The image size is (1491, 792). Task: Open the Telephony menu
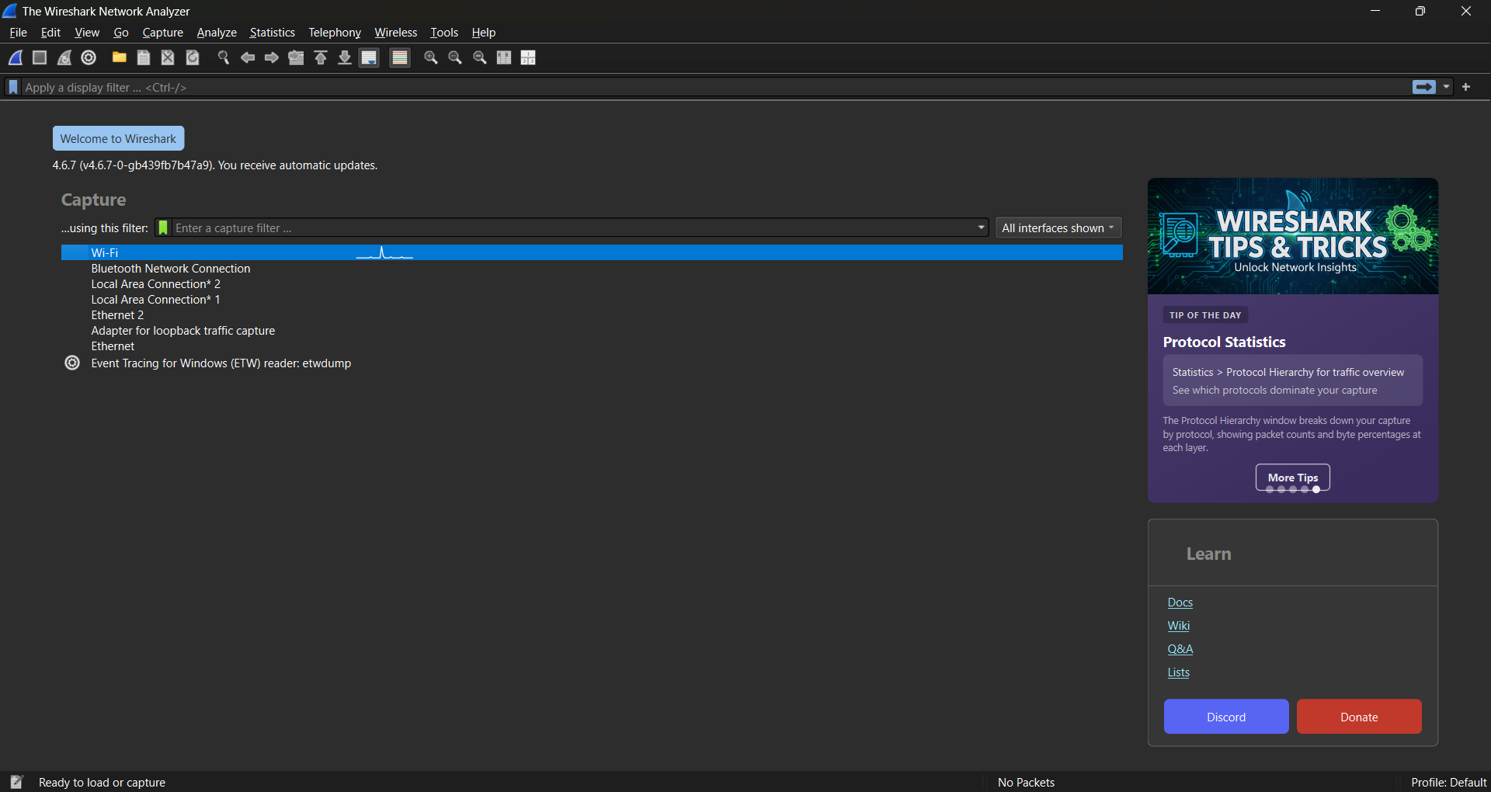click(335, 33)
